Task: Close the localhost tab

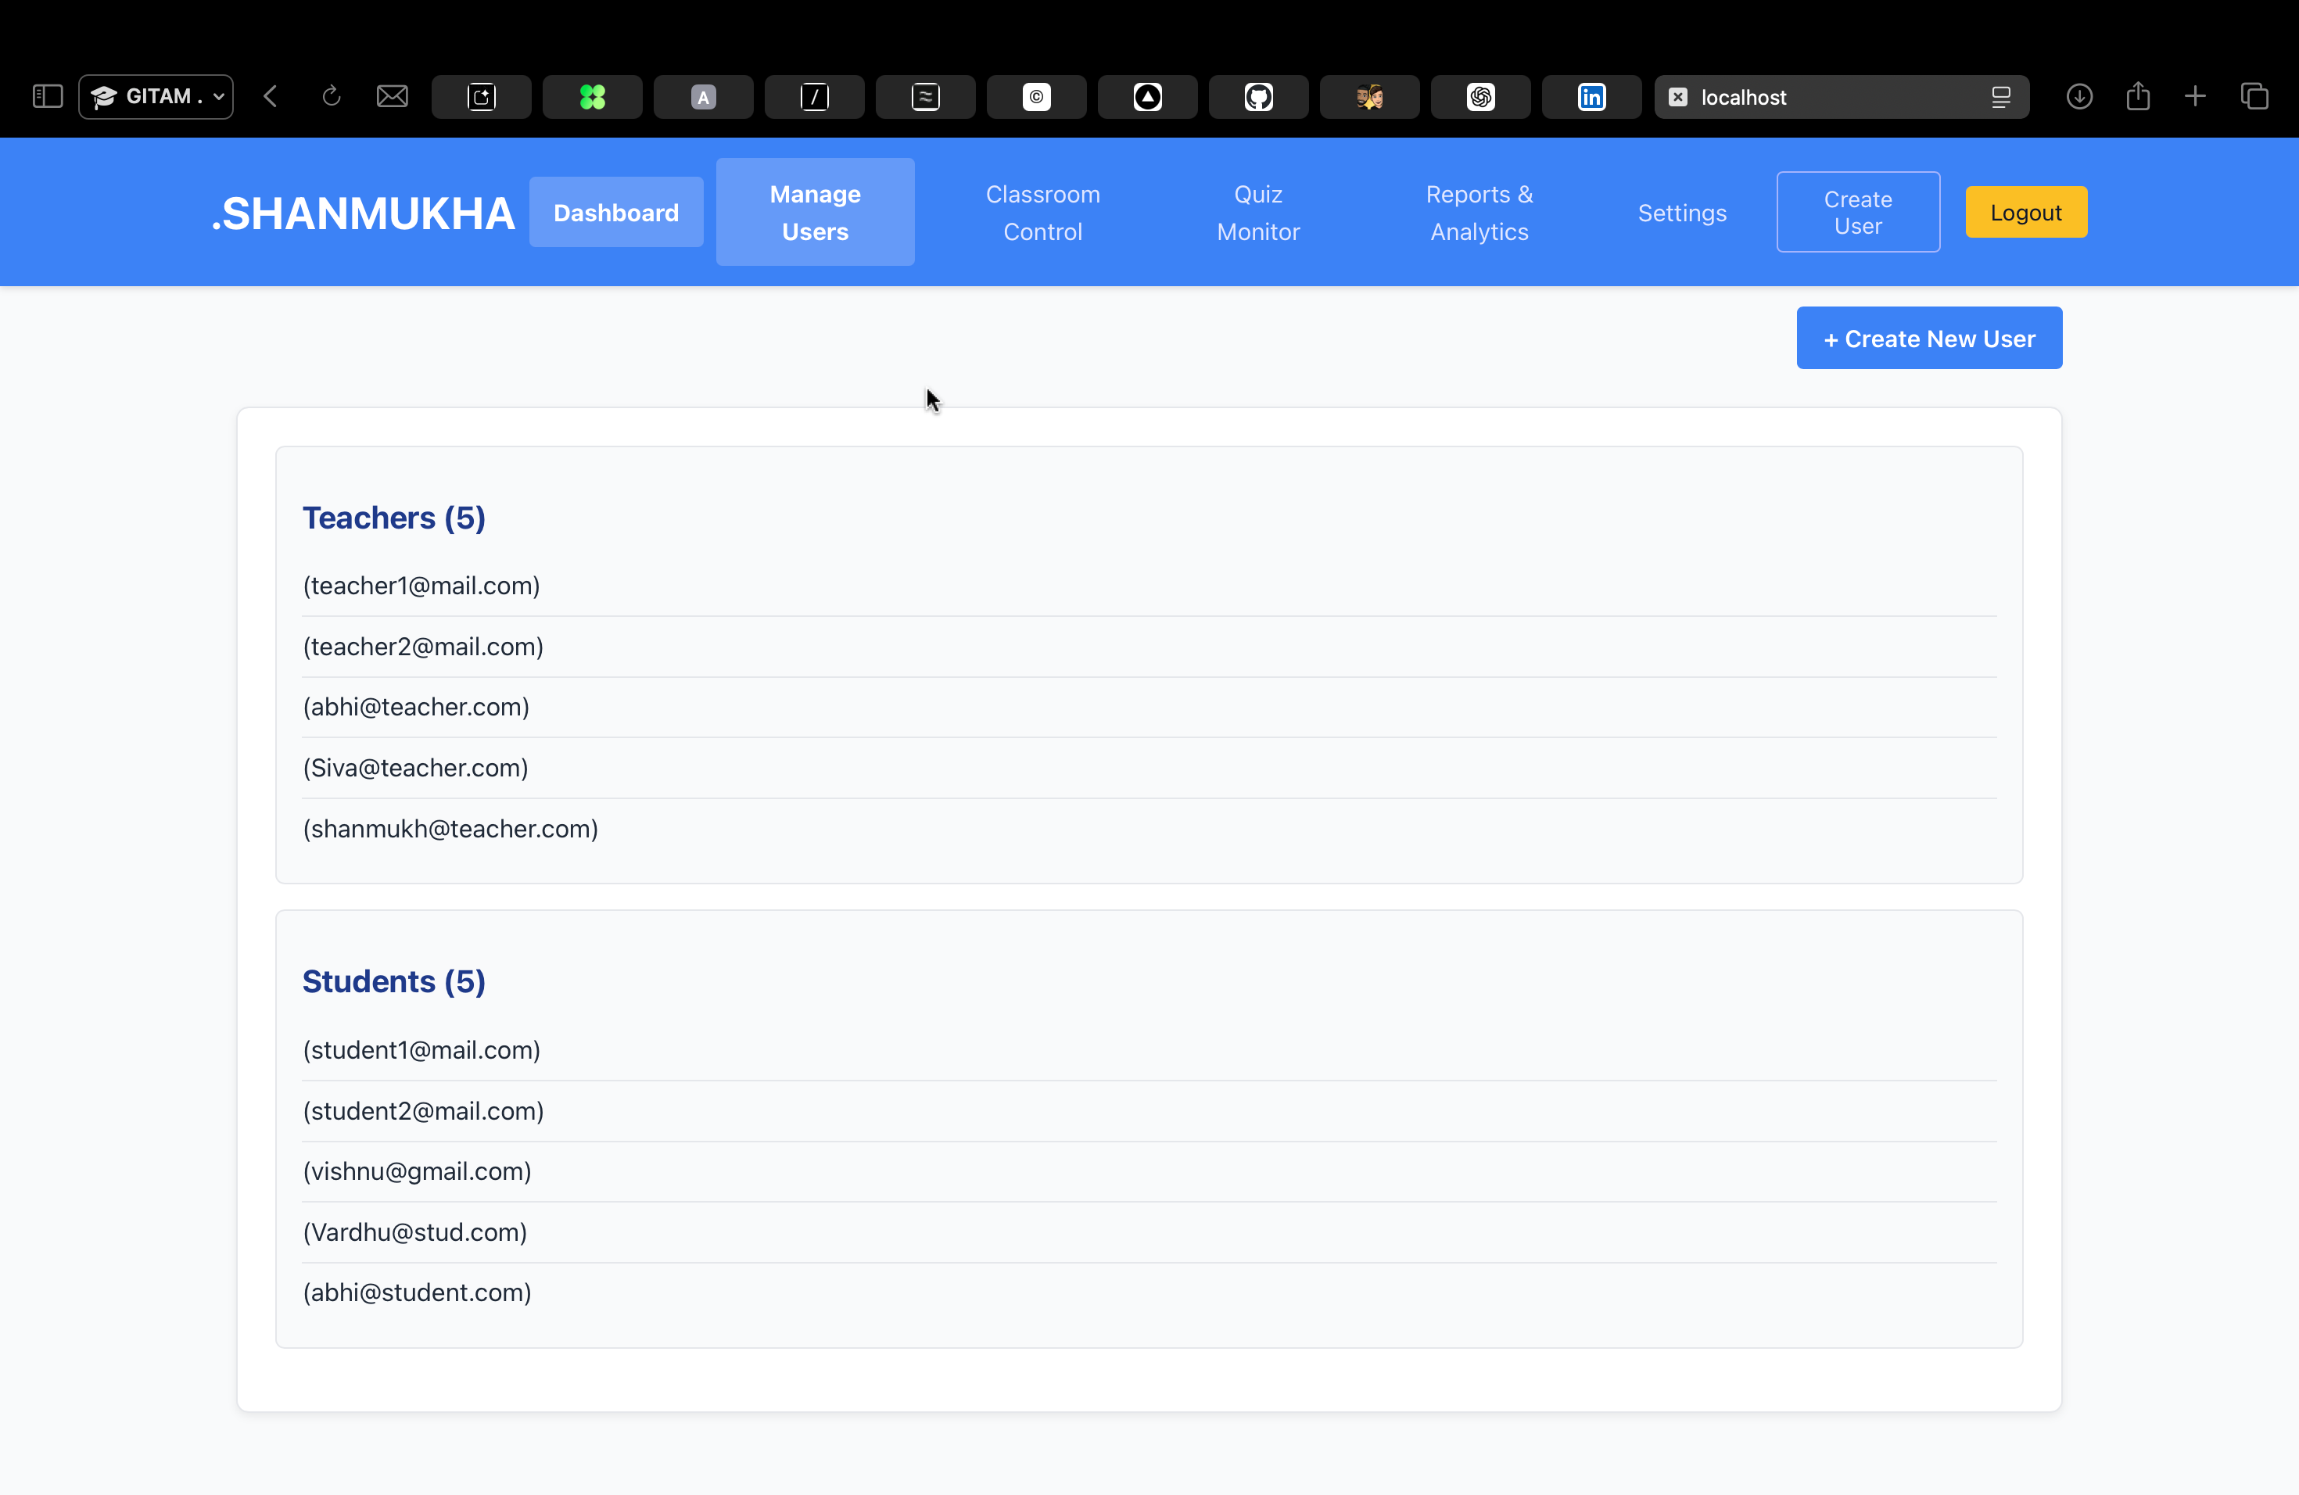Action: (1678, 97)
